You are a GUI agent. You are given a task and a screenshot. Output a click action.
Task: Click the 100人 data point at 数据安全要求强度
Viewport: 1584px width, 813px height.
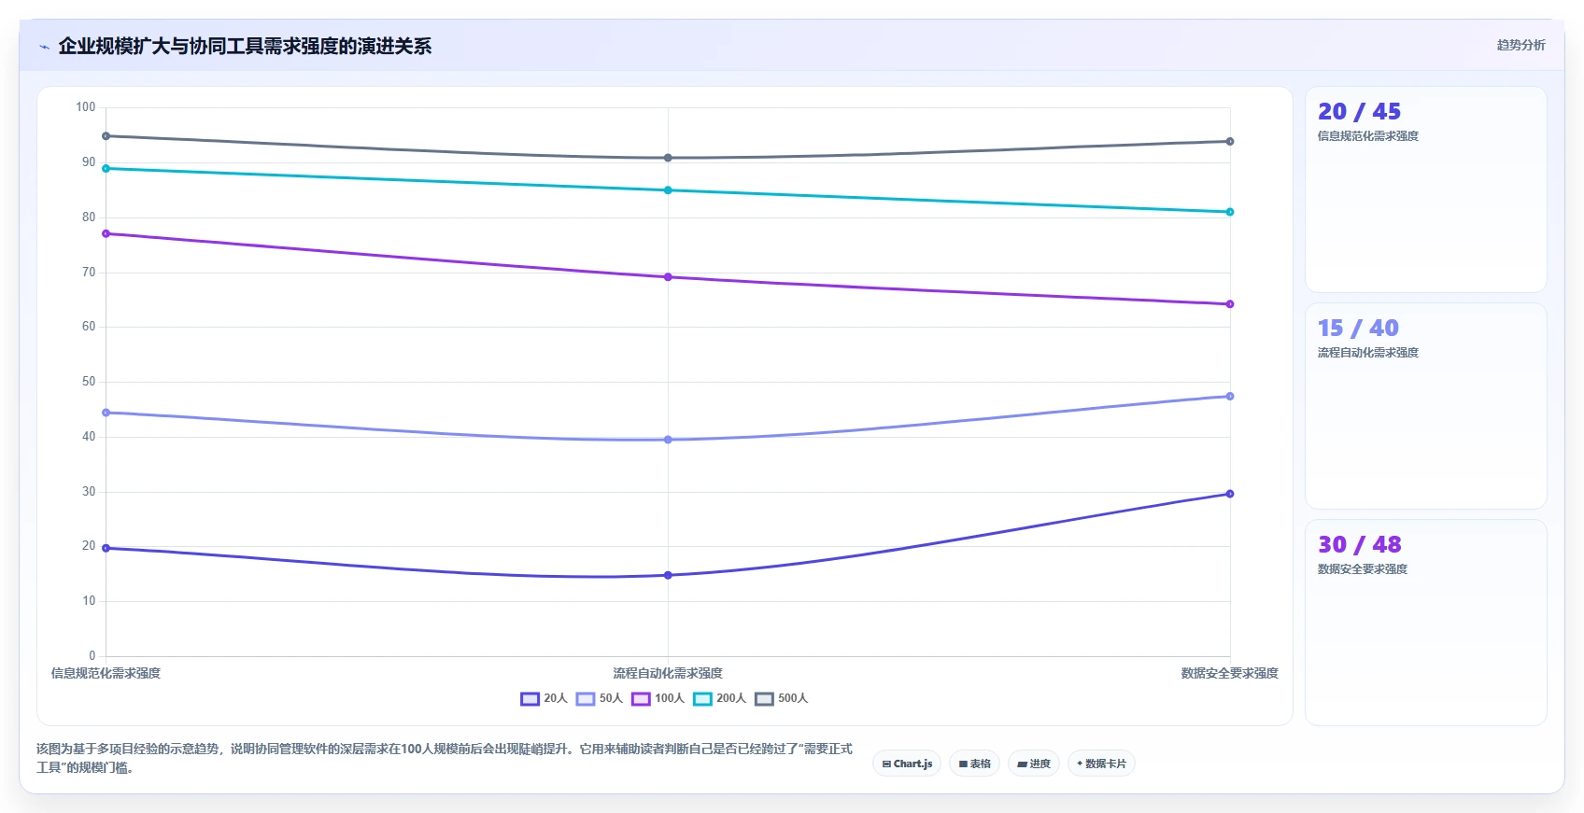[x=1230, y=304]
